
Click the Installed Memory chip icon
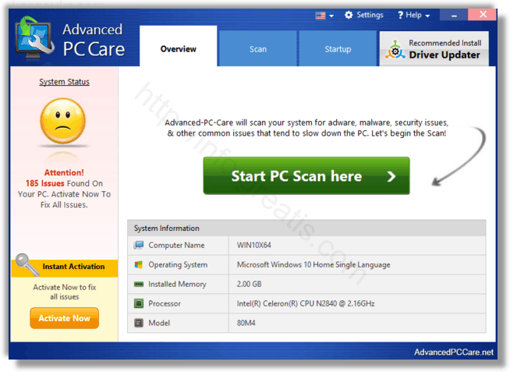(139, 284)
